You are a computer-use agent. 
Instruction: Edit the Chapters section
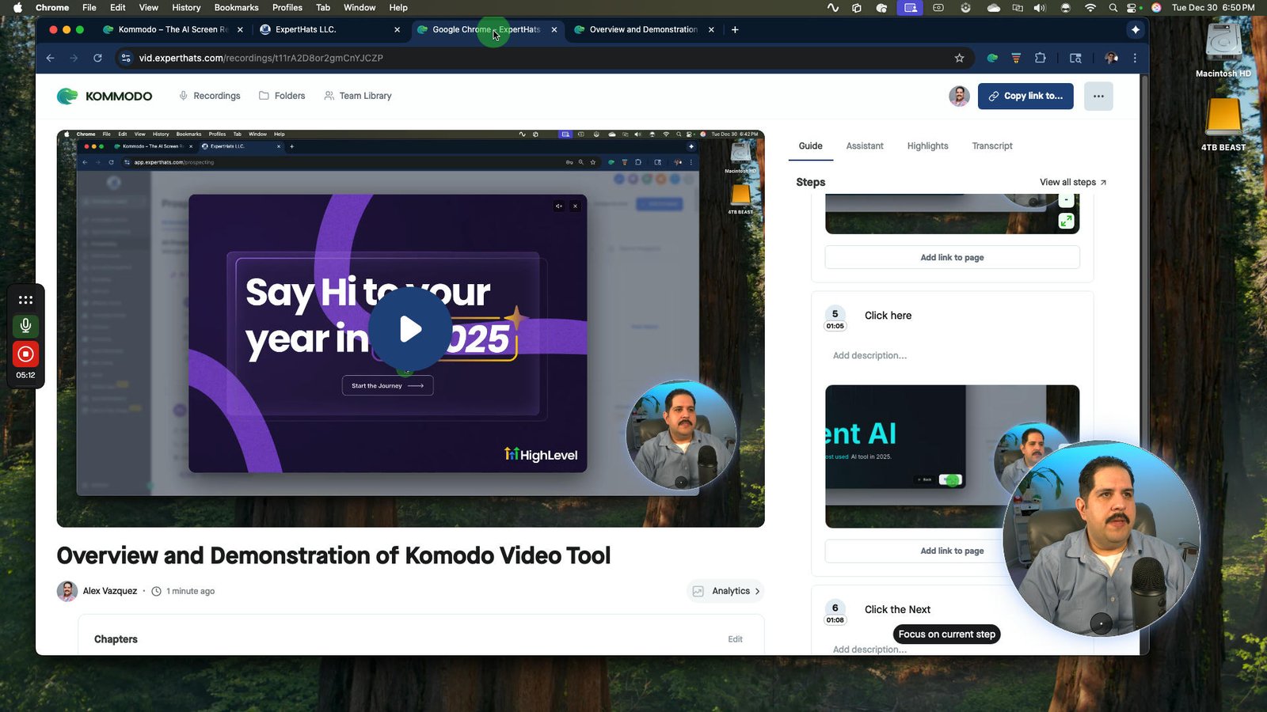click(x=735, y=639)
